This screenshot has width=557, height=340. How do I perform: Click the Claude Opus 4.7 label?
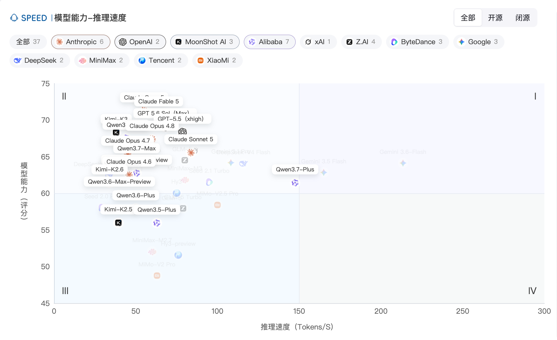(x=128, y=141)
